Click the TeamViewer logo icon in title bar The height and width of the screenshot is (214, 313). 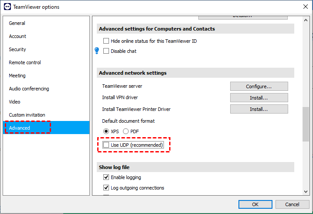pos(8,7)
